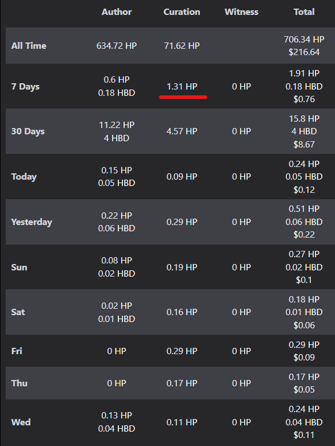This screenshot has height=446, width=335.
Task: Click the Total column header
Action: click(304, 12)
